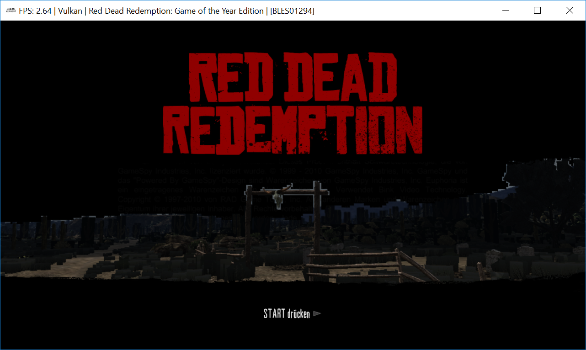Click the game title text in title bar
This screenshot has width=586, height=350.
(x=176, y=11)
